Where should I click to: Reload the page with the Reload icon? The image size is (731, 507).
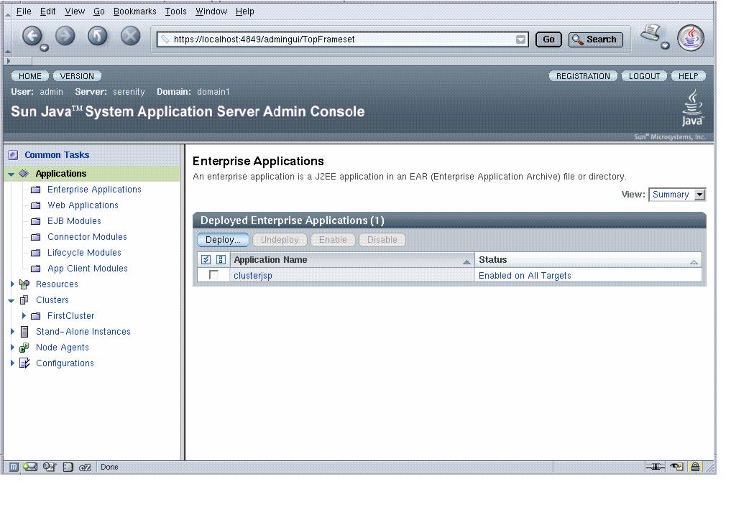pos(98,37)
